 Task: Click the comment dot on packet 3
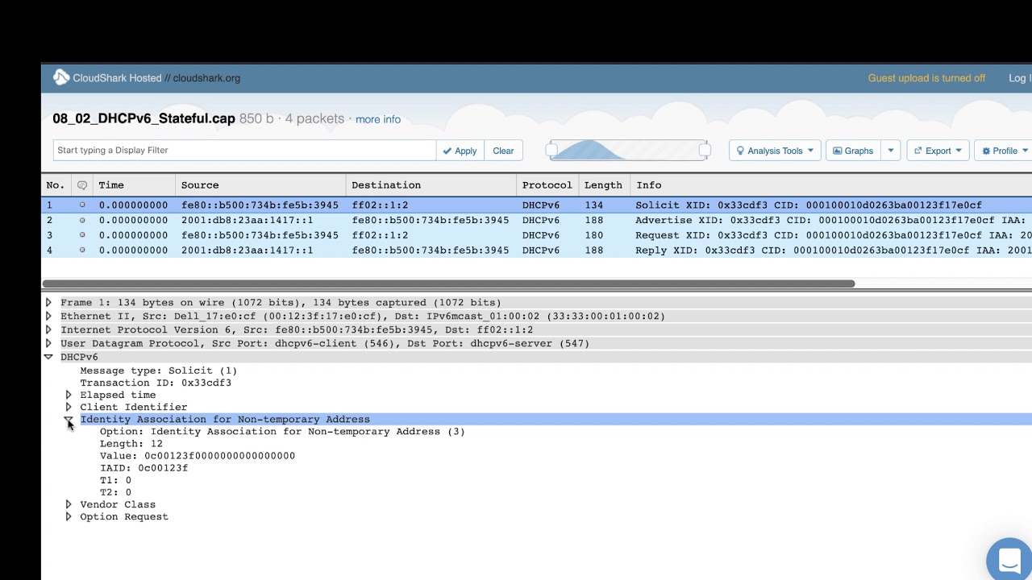(x=81, y=235)
